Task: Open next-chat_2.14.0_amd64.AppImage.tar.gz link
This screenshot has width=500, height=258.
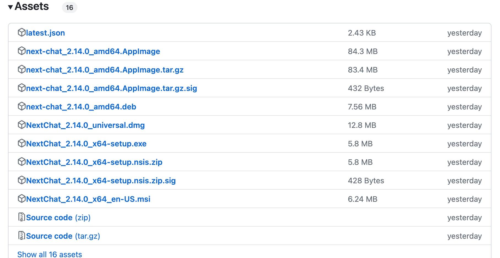Action: [105, 70]
